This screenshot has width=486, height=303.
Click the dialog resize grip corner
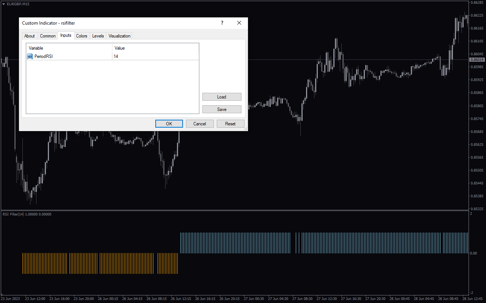[246, 129]
